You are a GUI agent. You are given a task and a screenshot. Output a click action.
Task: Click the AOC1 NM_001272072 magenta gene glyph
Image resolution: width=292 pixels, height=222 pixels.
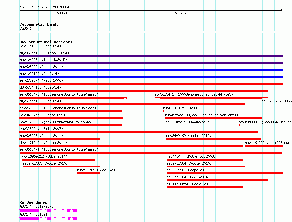49,210
